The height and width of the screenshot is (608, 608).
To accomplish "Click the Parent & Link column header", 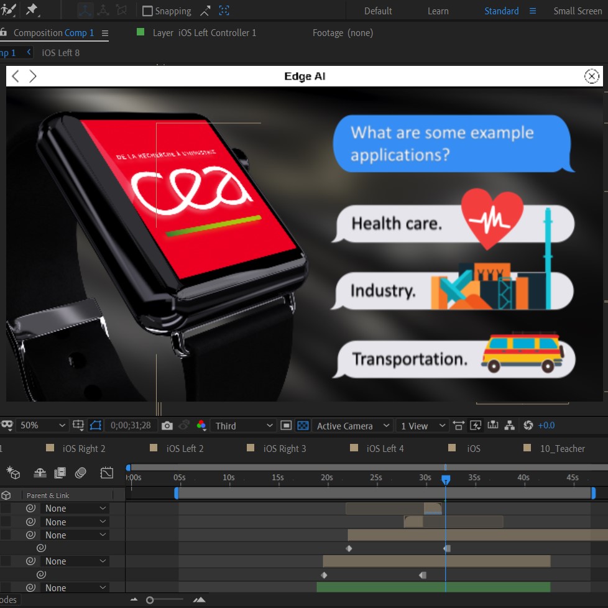I will pyautogui.click(x=48, y=495).
